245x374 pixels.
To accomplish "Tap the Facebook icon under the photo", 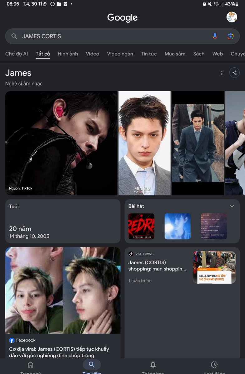I will (x=12, y=340).
